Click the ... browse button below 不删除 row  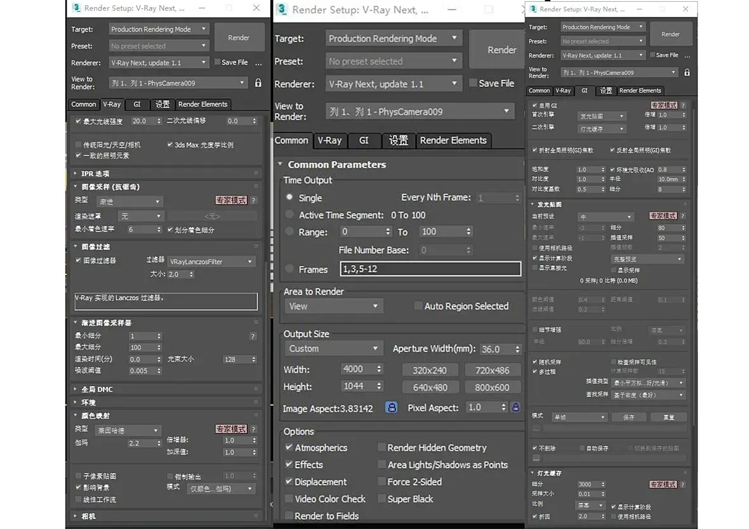pyautogui.click(x=536, y=459)
